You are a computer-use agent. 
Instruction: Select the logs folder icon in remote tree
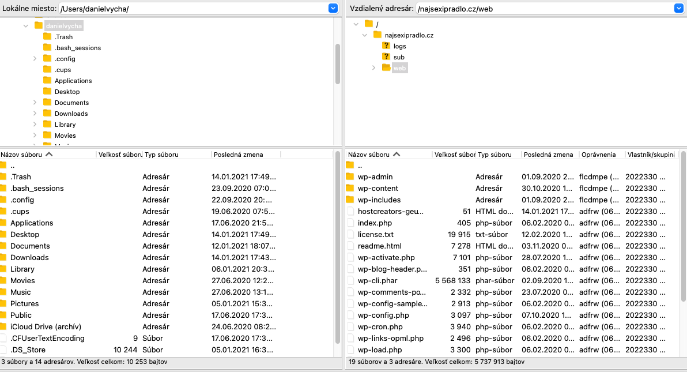(x=386, y=46)
